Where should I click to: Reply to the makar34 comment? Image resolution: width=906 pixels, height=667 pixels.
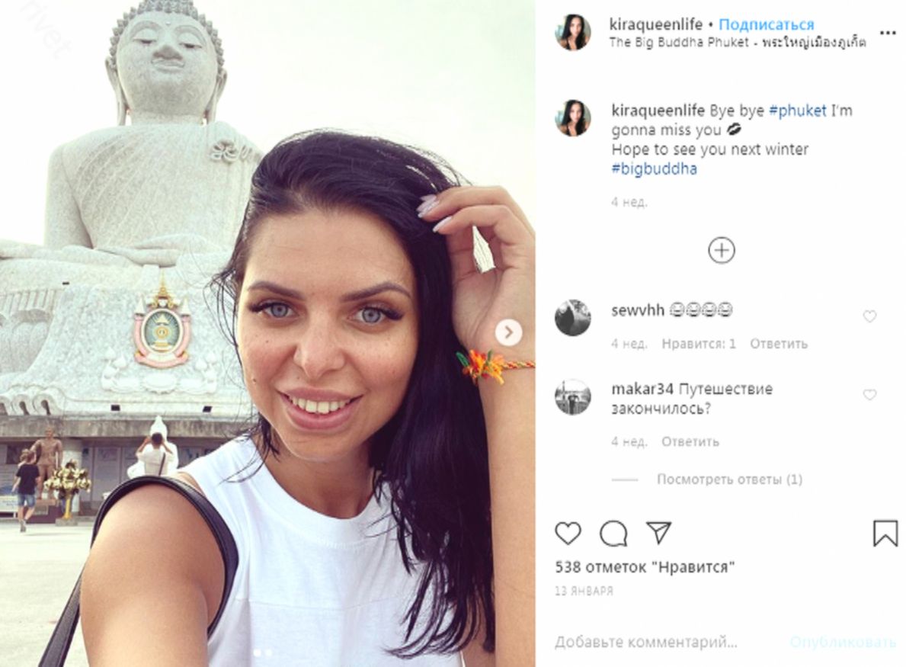tap(690, 441)
